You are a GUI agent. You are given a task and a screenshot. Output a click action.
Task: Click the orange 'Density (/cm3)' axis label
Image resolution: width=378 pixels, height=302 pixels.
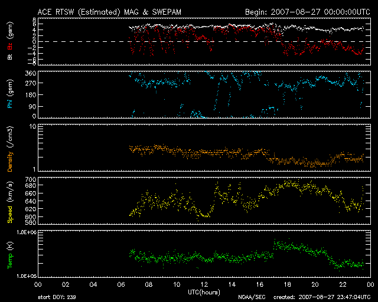pos(10,149)
